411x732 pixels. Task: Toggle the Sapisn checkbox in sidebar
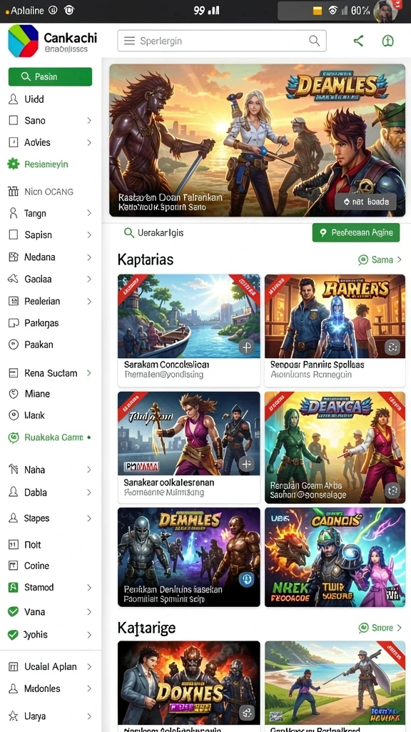tap(14, 234)
